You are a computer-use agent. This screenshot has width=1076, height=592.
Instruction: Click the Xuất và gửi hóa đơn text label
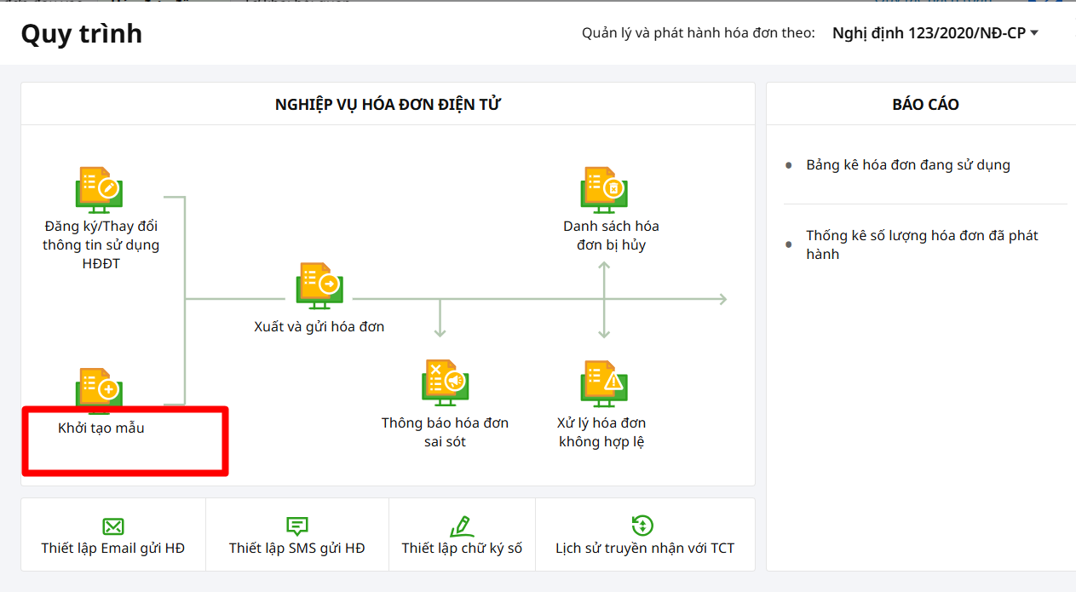tap(319, 326)
